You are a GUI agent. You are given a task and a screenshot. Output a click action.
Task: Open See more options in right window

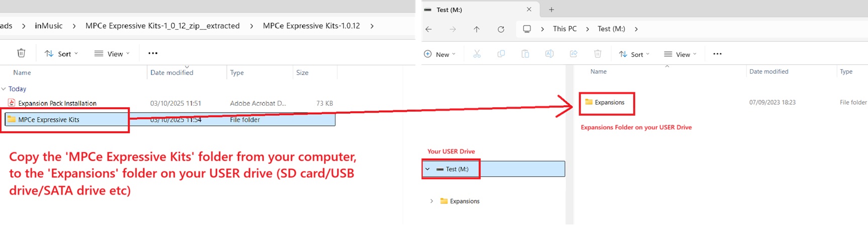tap(718, 54)
